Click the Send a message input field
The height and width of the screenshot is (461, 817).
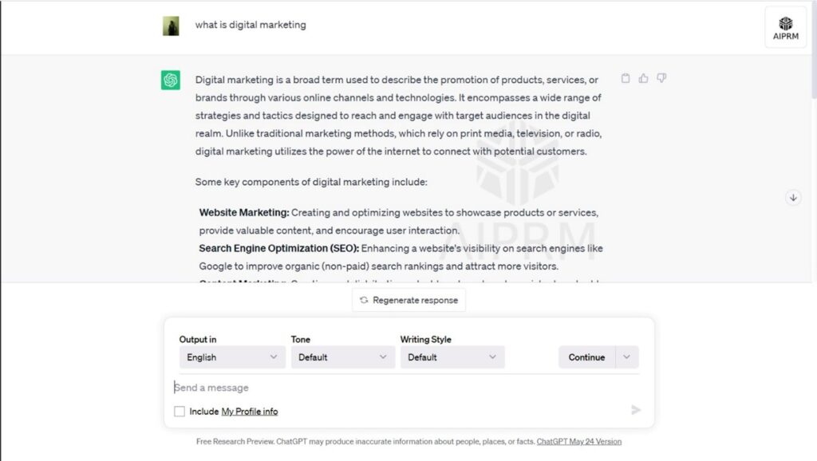401,388
